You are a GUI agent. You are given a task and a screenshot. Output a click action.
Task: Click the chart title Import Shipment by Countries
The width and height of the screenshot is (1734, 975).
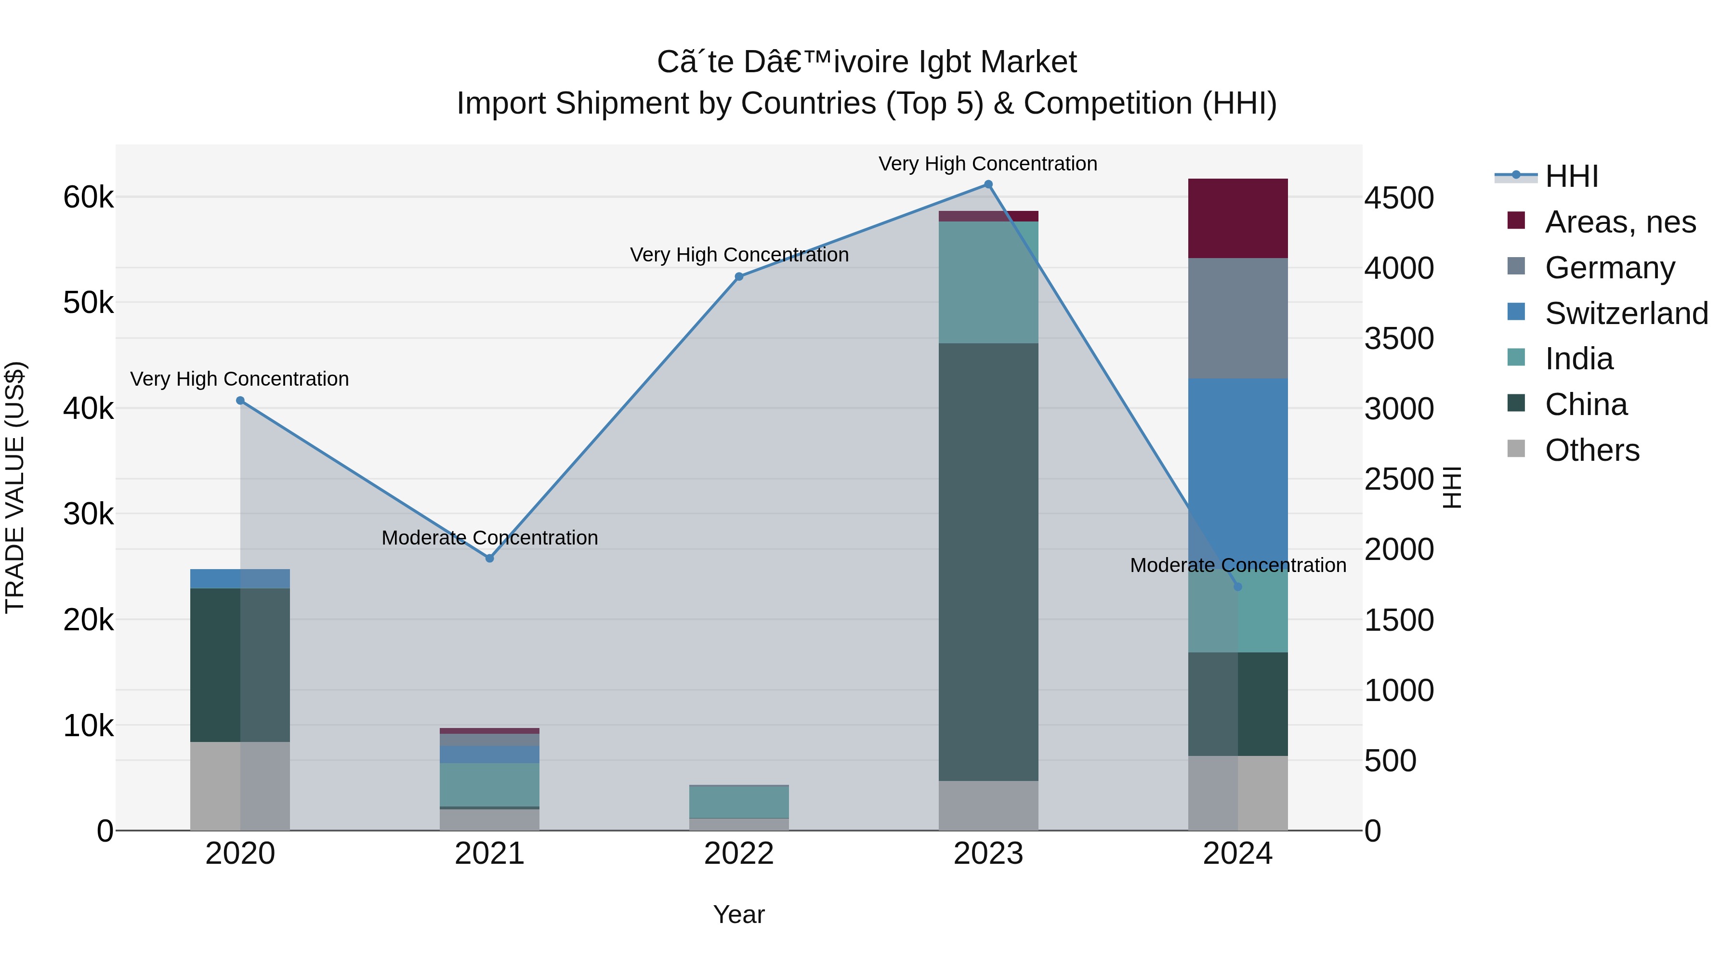(867, 103)
